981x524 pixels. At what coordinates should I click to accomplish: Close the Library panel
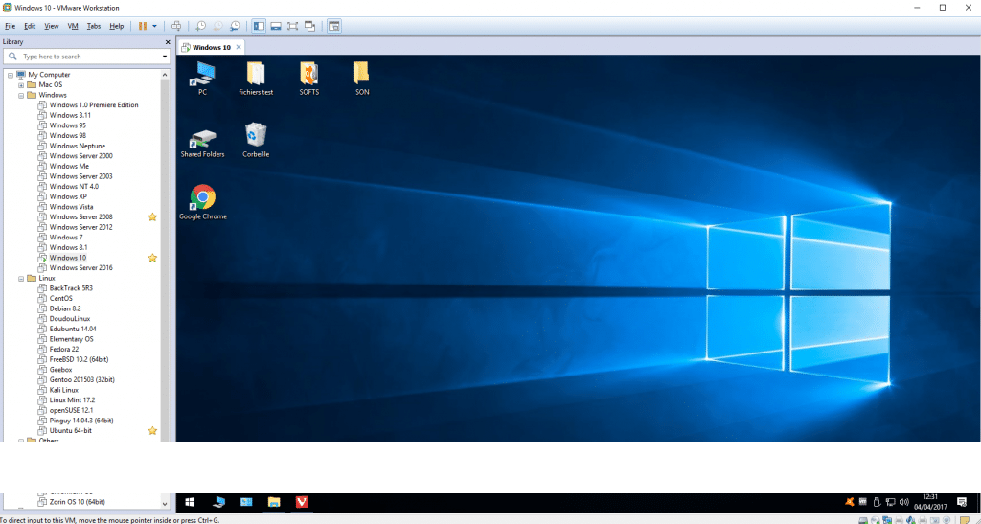pos(167,42)
